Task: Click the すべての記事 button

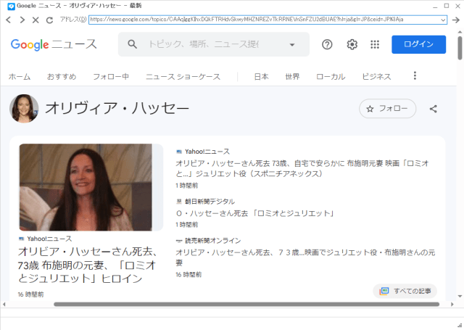Action: [x=405, y=291]
